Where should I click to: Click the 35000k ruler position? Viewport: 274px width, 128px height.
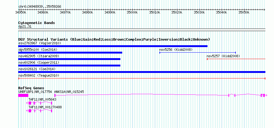click(132, 12)
